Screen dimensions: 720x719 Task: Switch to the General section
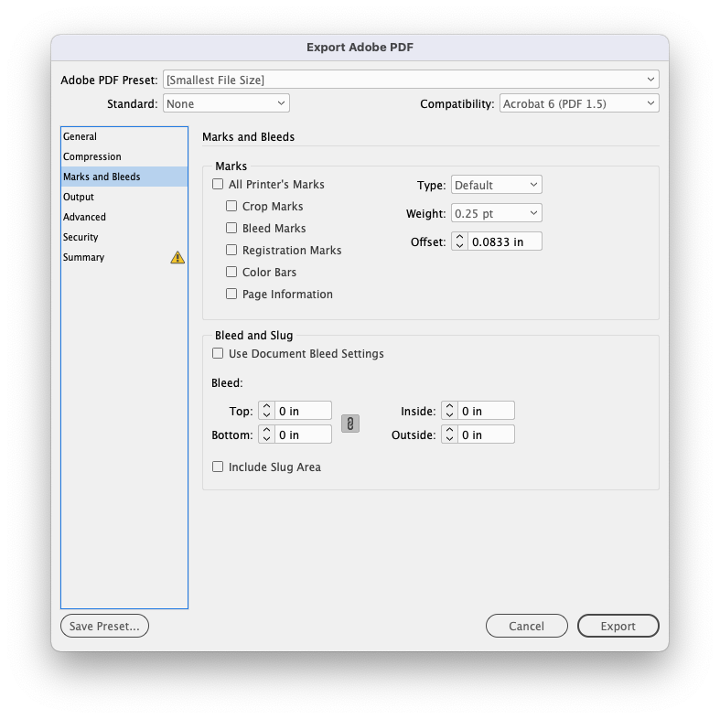point(124,136)
